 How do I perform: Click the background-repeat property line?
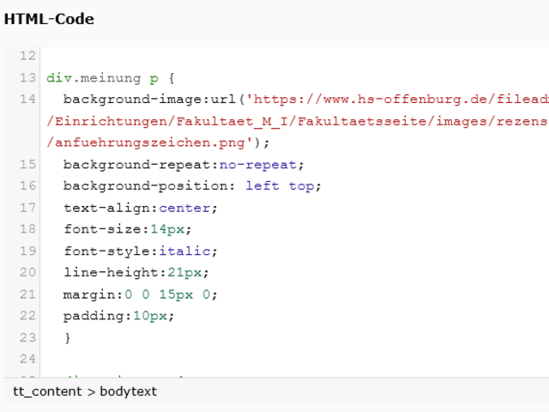click(x=183, y=164)
